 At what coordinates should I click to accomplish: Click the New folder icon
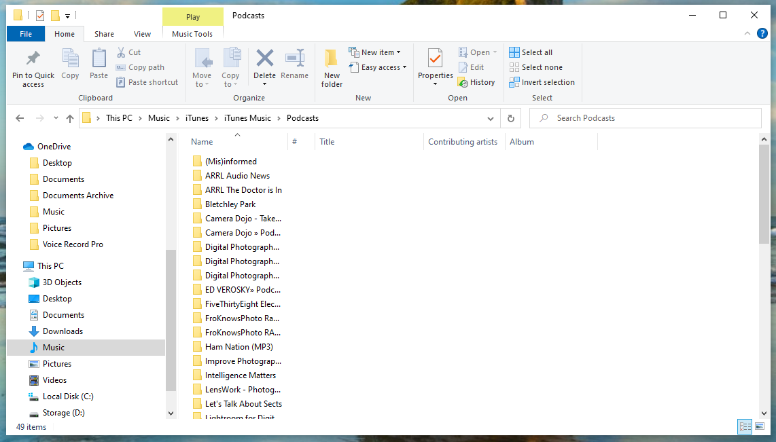point(331,58)
